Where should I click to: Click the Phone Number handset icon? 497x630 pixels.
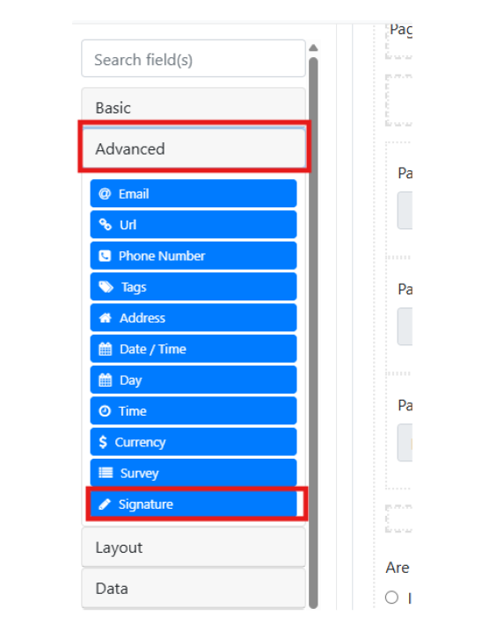coord(105,256)
